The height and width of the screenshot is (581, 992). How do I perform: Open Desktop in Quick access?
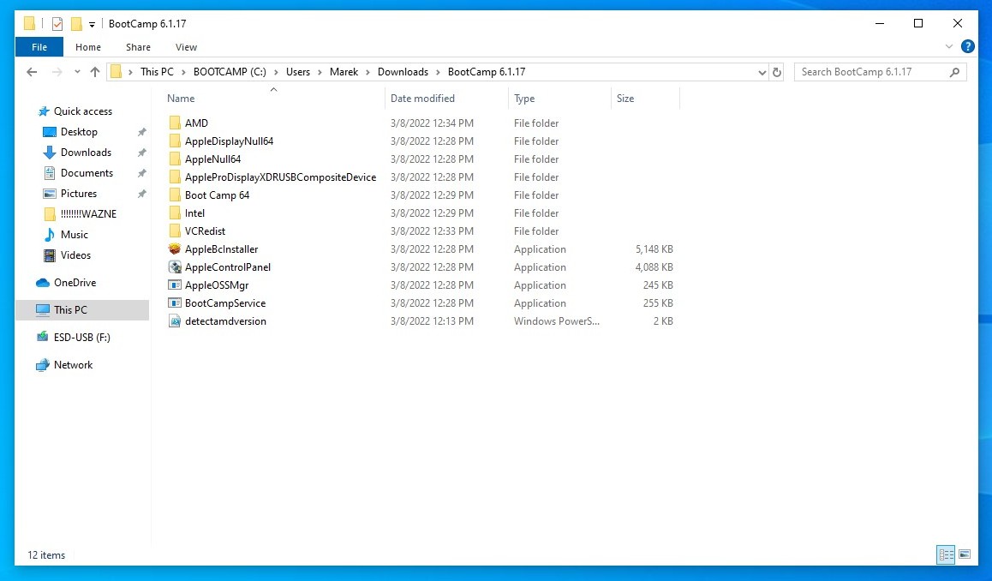[79, 132]
